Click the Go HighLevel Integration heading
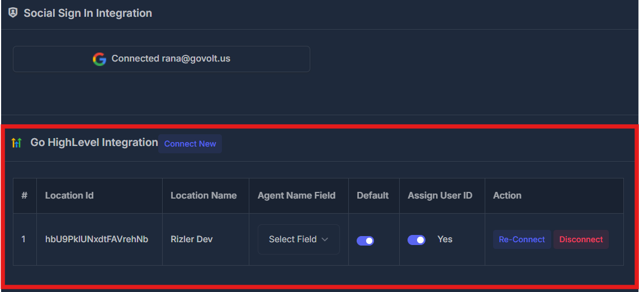 pyautogui.click(x=94, y=142)
